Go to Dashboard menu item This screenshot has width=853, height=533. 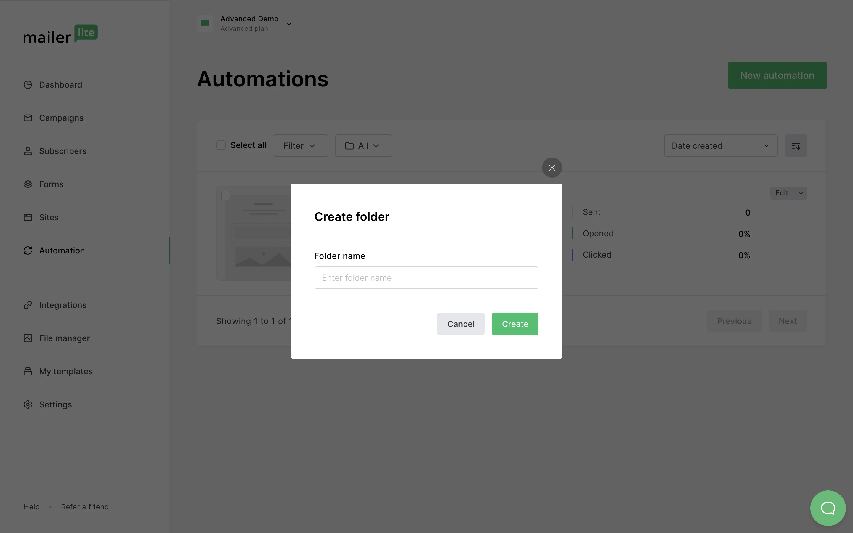click(60, 85)
